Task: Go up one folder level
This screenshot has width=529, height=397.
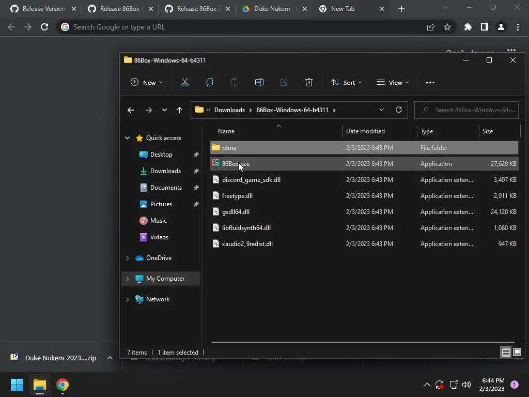Action: click(179, 110)
